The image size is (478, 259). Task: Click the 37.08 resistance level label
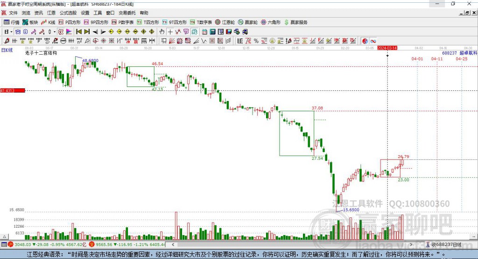[317, 108]
